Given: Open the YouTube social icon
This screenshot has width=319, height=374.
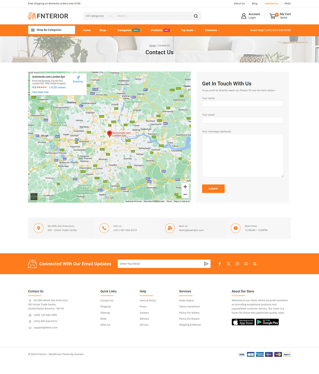Looking at the screenshot, I should pyautogui.click(x=246, y=264).
